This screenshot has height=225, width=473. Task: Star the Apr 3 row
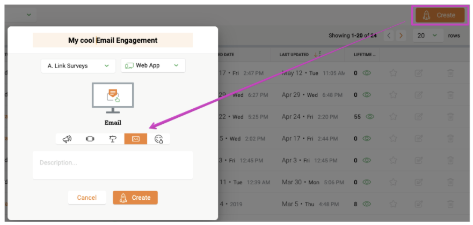[x=393, y=160]
